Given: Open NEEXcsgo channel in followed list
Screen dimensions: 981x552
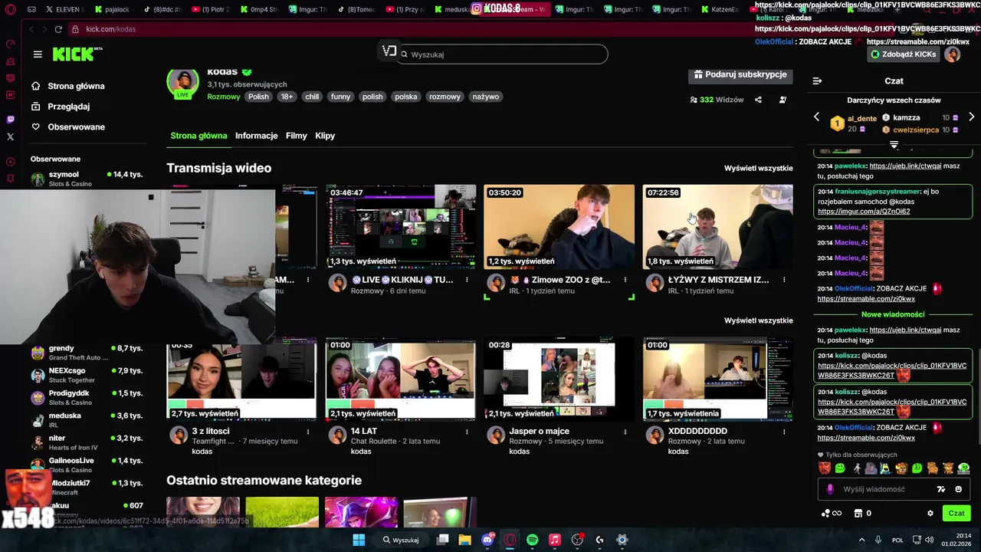Looking at the screenshot, I should [x=87, y=375].
